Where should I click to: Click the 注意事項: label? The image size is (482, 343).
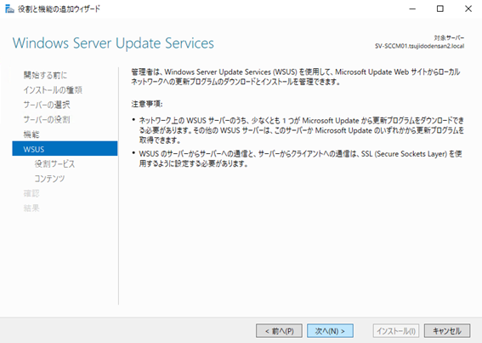click(x=147, y=104)
